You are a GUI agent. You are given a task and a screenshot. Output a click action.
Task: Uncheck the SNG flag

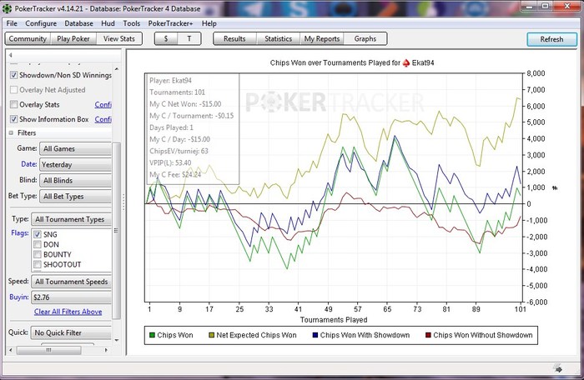38,234
